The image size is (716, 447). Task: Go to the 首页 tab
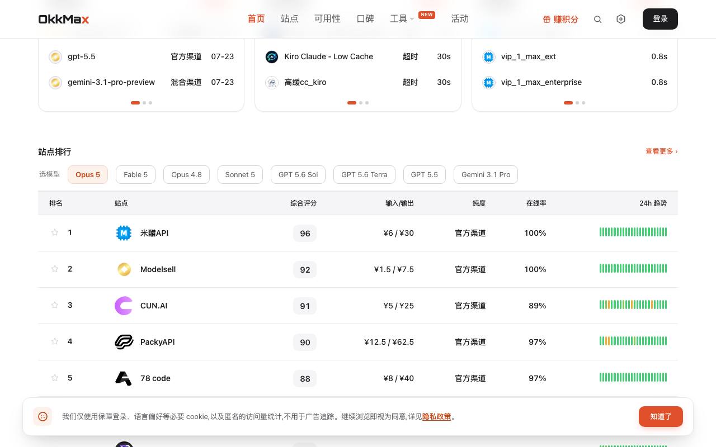point(256,19)
